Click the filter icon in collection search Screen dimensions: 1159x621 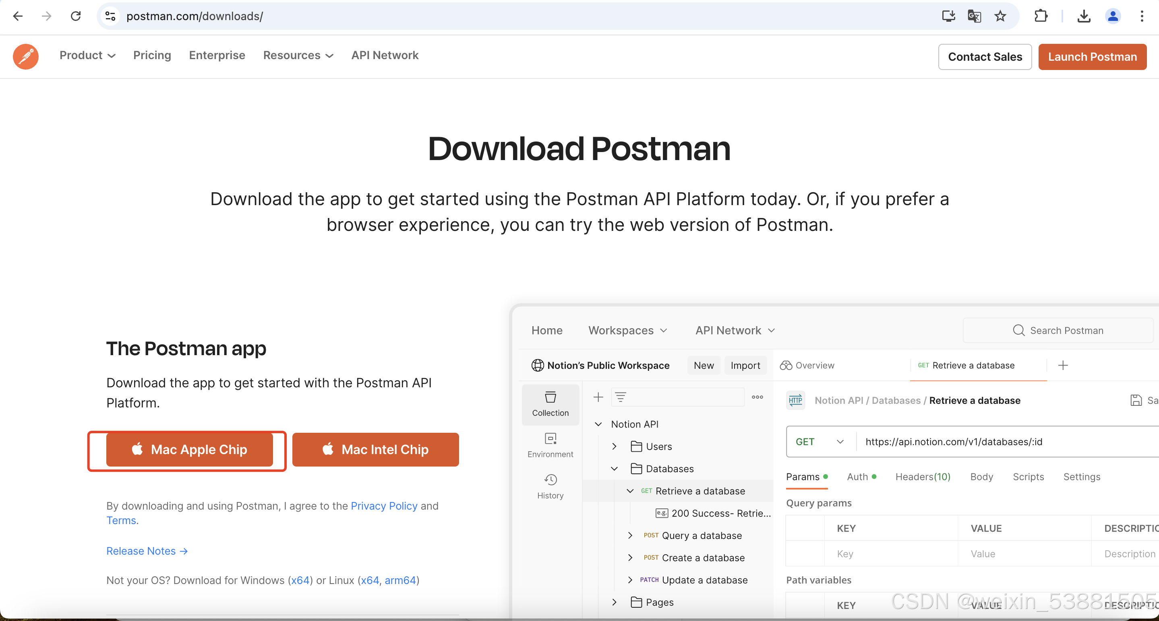[621, 397]
